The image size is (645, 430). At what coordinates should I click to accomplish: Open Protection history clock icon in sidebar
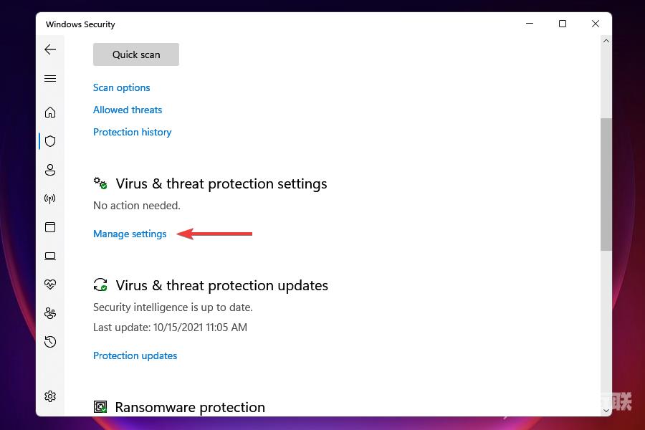pos(49,342)
